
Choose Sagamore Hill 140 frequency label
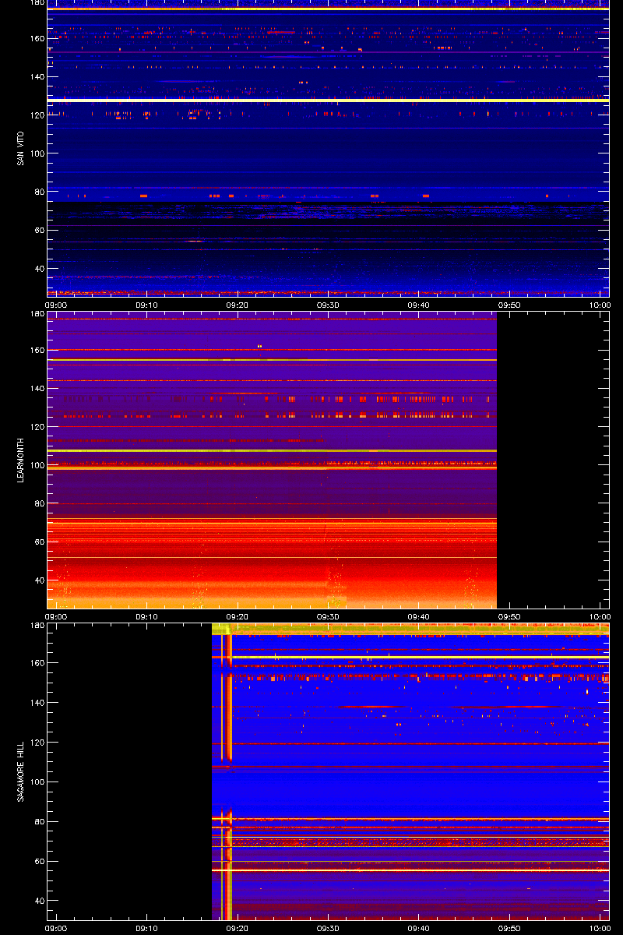click(36, 703)
